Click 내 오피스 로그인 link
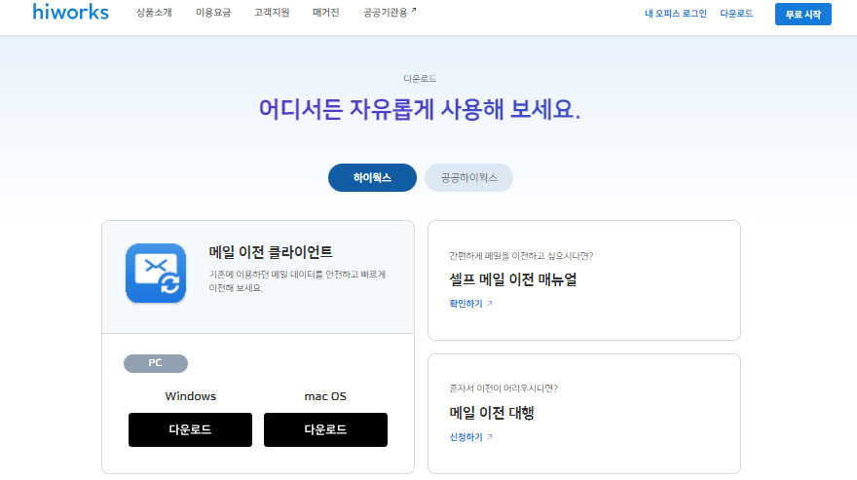 click(676, 13)
